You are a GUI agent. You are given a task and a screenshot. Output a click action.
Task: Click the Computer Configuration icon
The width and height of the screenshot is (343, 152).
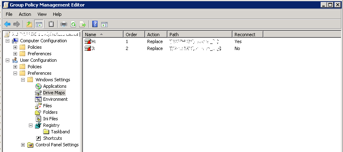15,41
